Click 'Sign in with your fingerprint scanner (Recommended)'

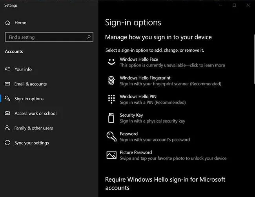pyautogui.click(x=170, y=84)
